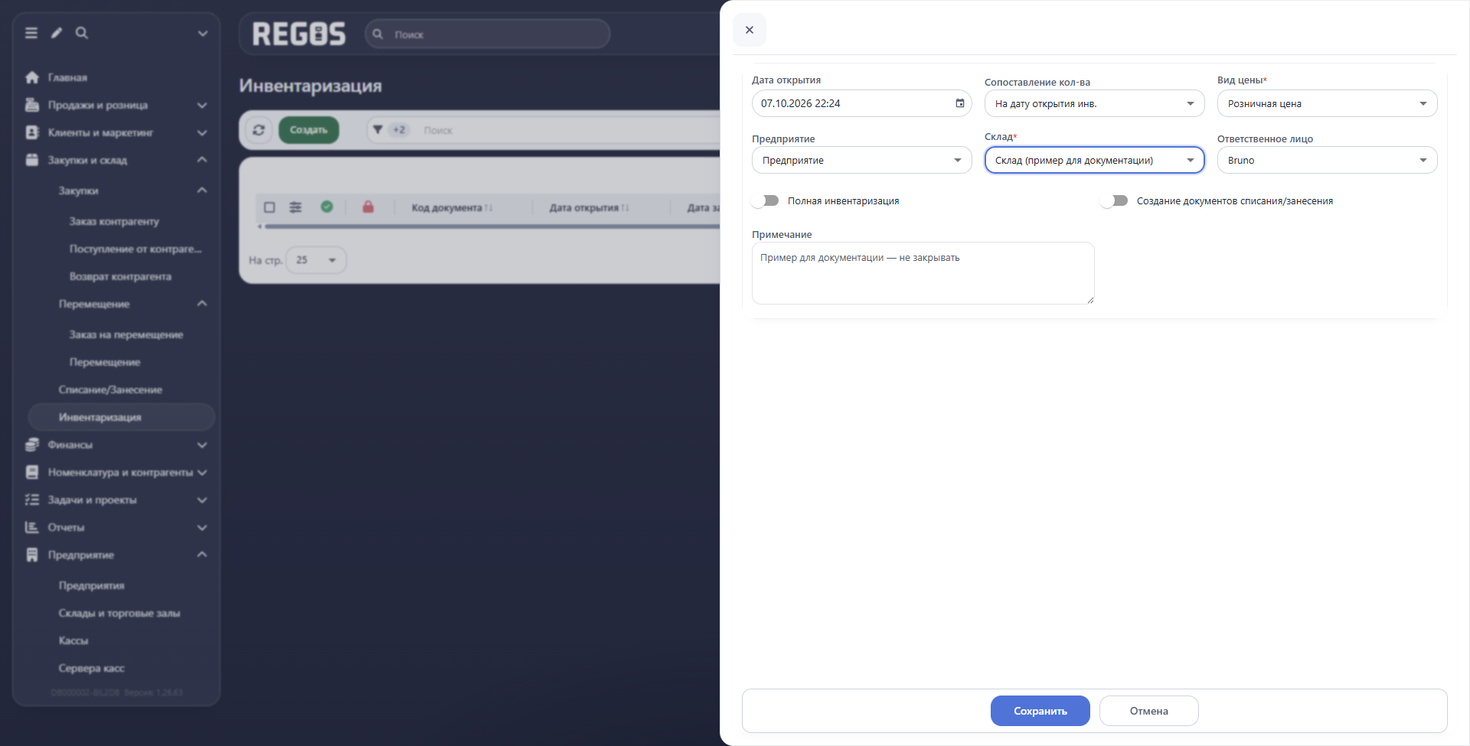Open Заказ контрагенту menu item
The height and width of the screenshot is (746, 1470).
(x=114, y=221)
